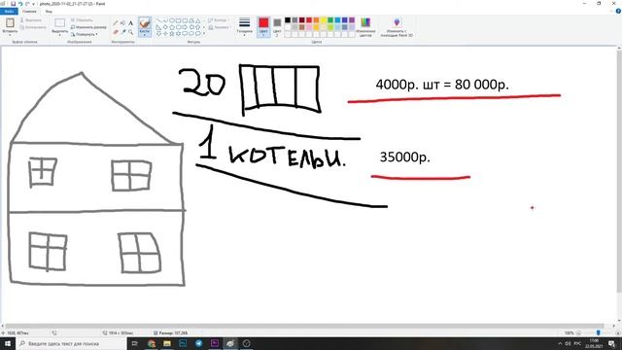Click the Copy (Копировать) command
This screenshot has height=350, width=622.
point(33,27)
